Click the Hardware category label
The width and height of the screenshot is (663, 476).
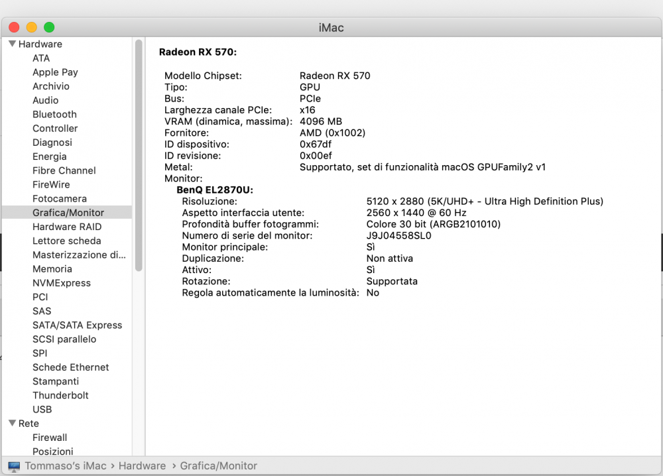pos(40,44)
